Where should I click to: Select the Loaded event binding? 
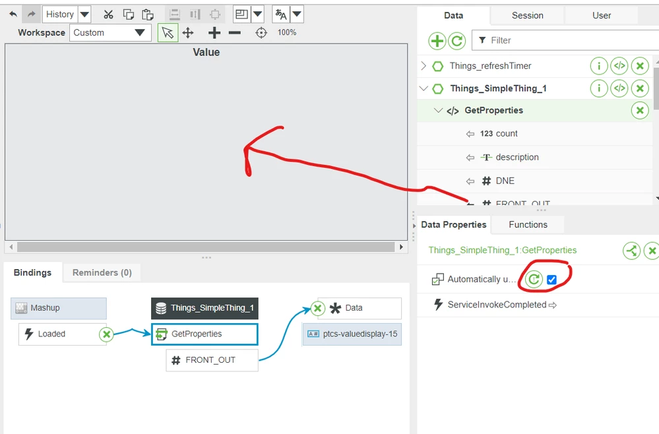point(59,334)
